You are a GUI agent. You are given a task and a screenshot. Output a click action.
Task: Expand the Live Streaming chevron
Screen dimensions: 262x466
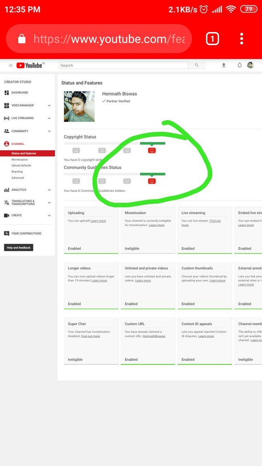(x=49, y=118)
